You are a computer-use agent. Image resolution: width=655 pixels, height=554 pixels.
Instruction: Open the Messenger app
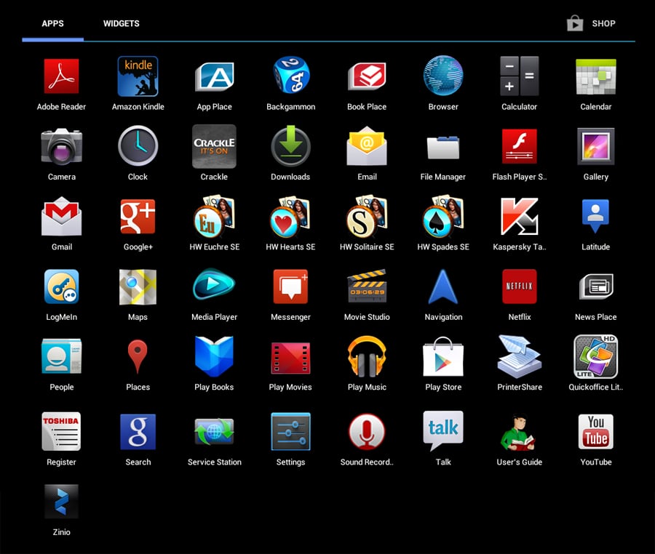pyautogui.click(x=290, y=286)
